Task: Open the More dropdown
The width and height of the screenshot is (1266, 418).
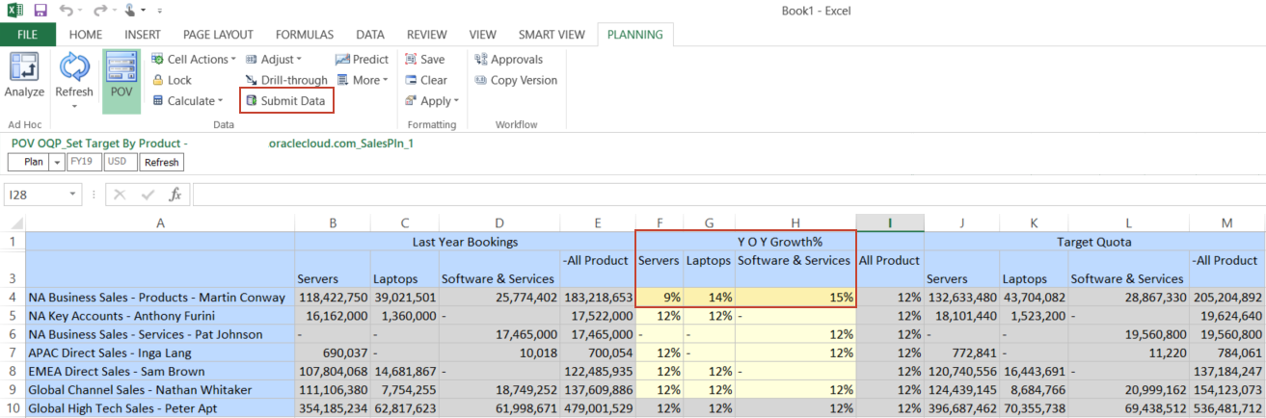Action: 362,81
